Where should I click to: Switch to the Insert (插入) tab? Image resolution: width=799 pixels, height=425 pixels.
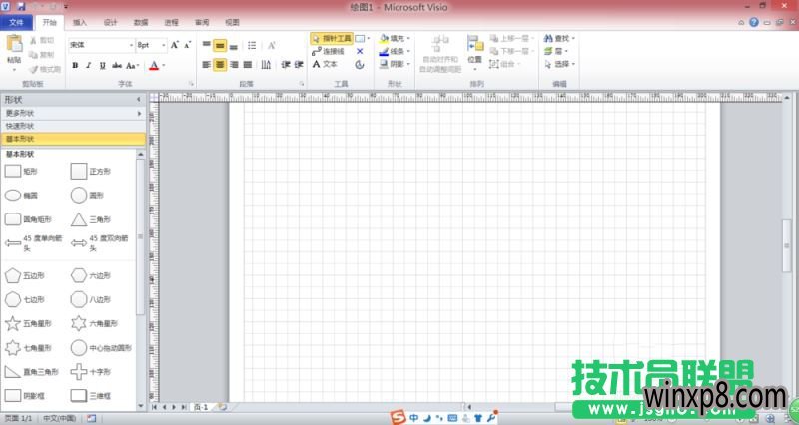(80, 22)
